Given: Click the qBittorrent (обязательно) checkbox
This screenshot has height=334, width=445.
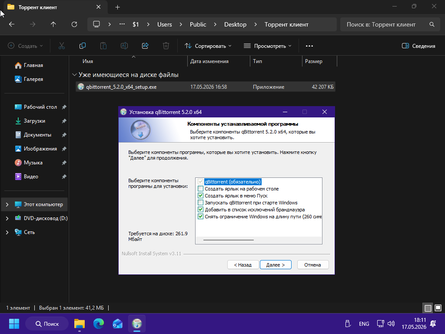Looking at the screenshot, I should 201,182.
